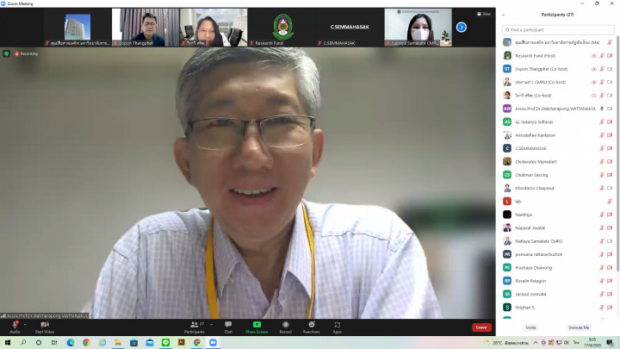Start Video in the Zoom toolbar
The height and width of the screenshot is (349, 620).
click(45, 327)
